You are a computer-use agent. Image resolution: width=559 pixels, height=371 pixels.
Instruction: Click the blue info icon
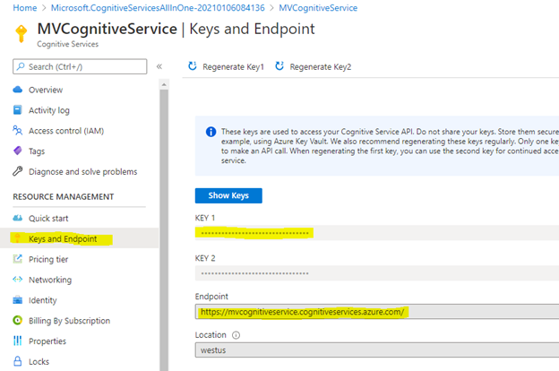(211, 132)
